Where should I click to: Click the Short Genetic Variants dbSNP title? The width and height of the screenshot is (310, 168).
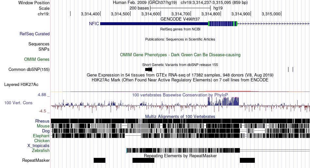click(180, 65)
